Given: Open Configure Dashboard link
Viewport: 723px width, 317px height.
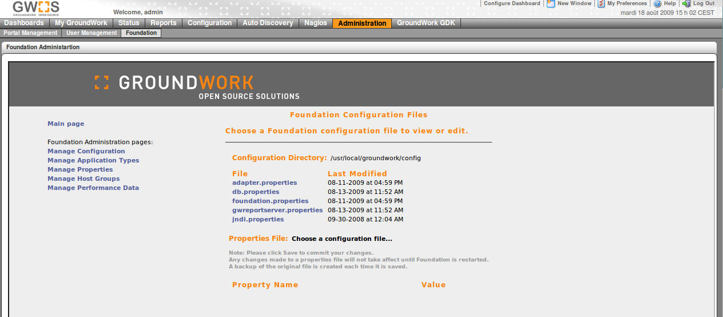Looking at the screenshot, I should tap(511, 3).
